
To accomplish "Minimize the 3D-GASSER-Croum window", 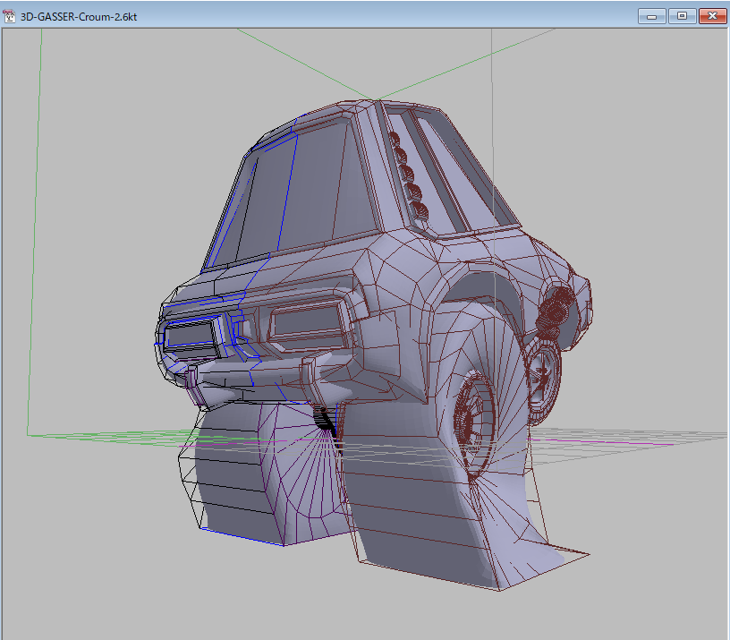I will pyautogui.click(x=652, y=16).
